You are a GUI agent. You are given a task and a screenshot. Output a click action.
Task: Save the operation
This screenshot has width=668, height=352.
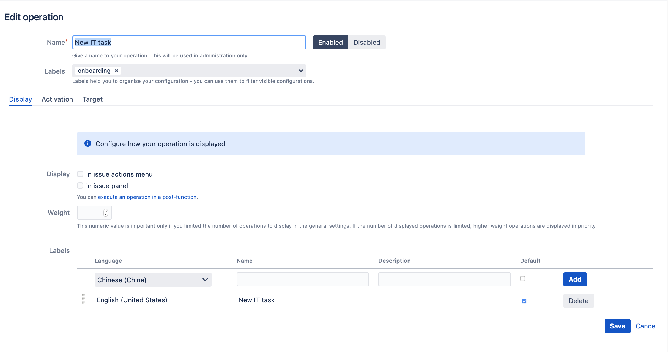coord(617,326)
